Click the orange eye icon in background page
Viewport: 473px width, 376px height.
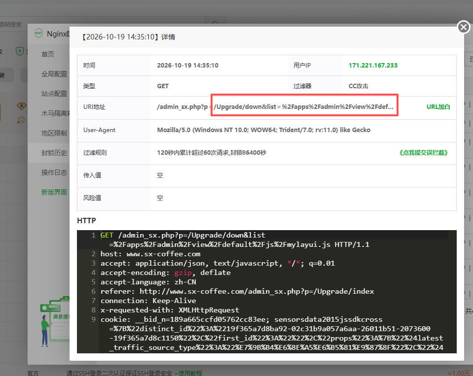click(x=21, y=106)
